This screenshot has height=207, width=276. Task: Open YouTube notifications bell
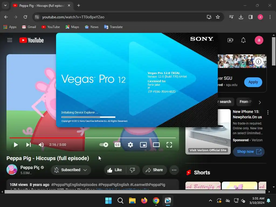click(x=243, y=40)
